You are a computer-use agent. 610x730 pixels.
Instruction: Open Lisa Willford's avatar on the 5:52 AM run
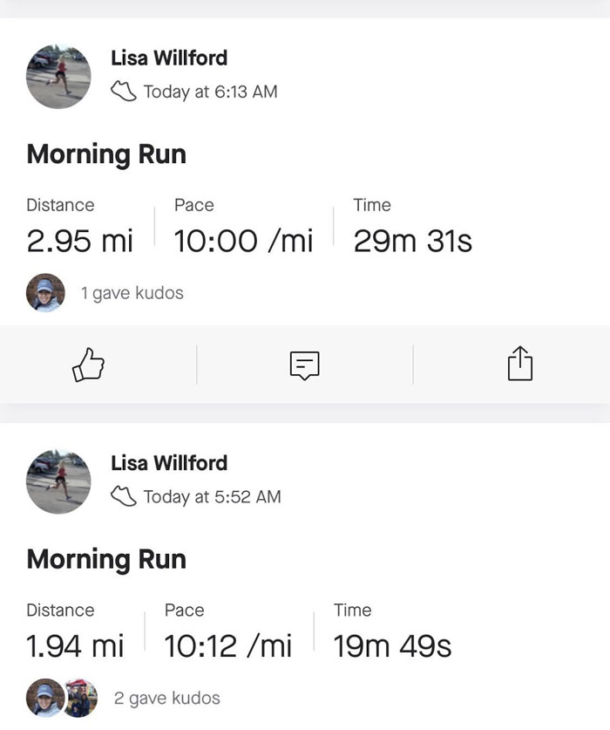click(x=59, y=481)
